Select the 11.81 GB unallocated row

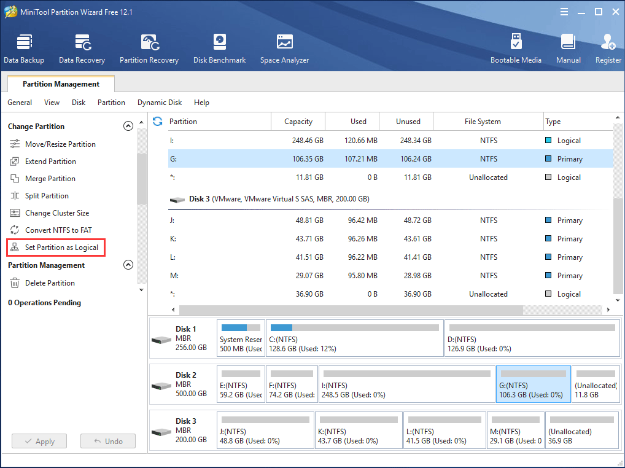click(390, 177)
